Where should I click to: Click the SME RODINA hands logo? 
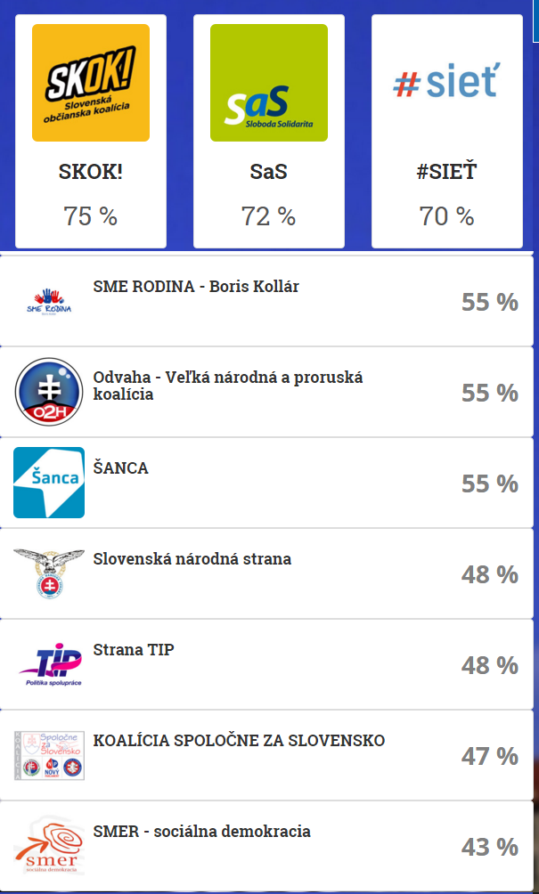(x=49, y=301)
